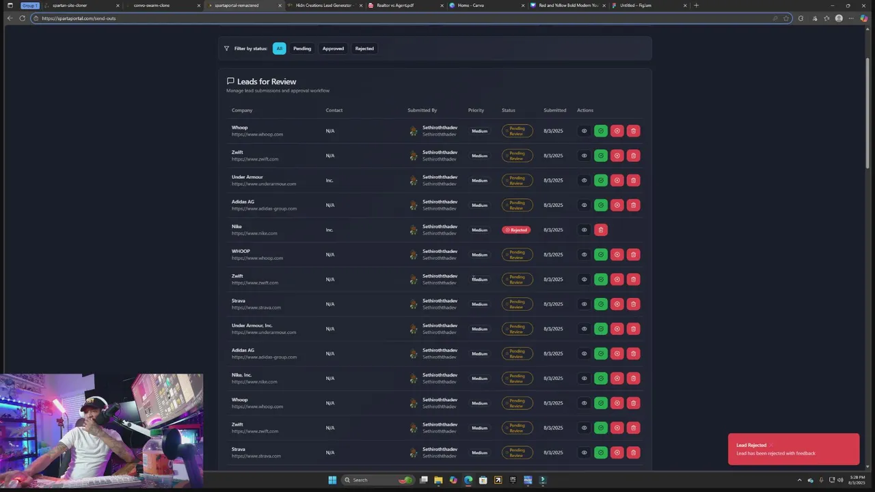
Task: Click the taskbar Search box
Action: pyautogui.click(x=379, y=480)
